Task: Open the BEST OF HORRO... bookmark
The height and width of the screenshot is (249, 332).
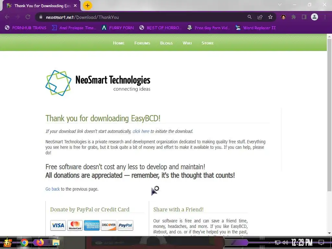Action: [x=160, y=28]
